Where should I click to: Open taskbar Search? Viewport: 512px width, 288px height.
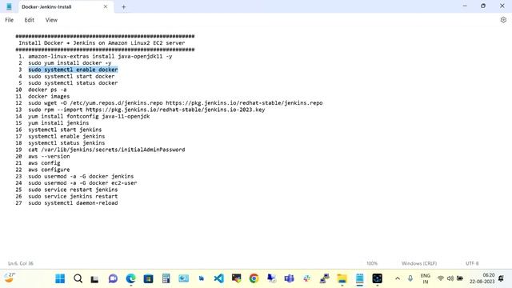coord(78,278)
